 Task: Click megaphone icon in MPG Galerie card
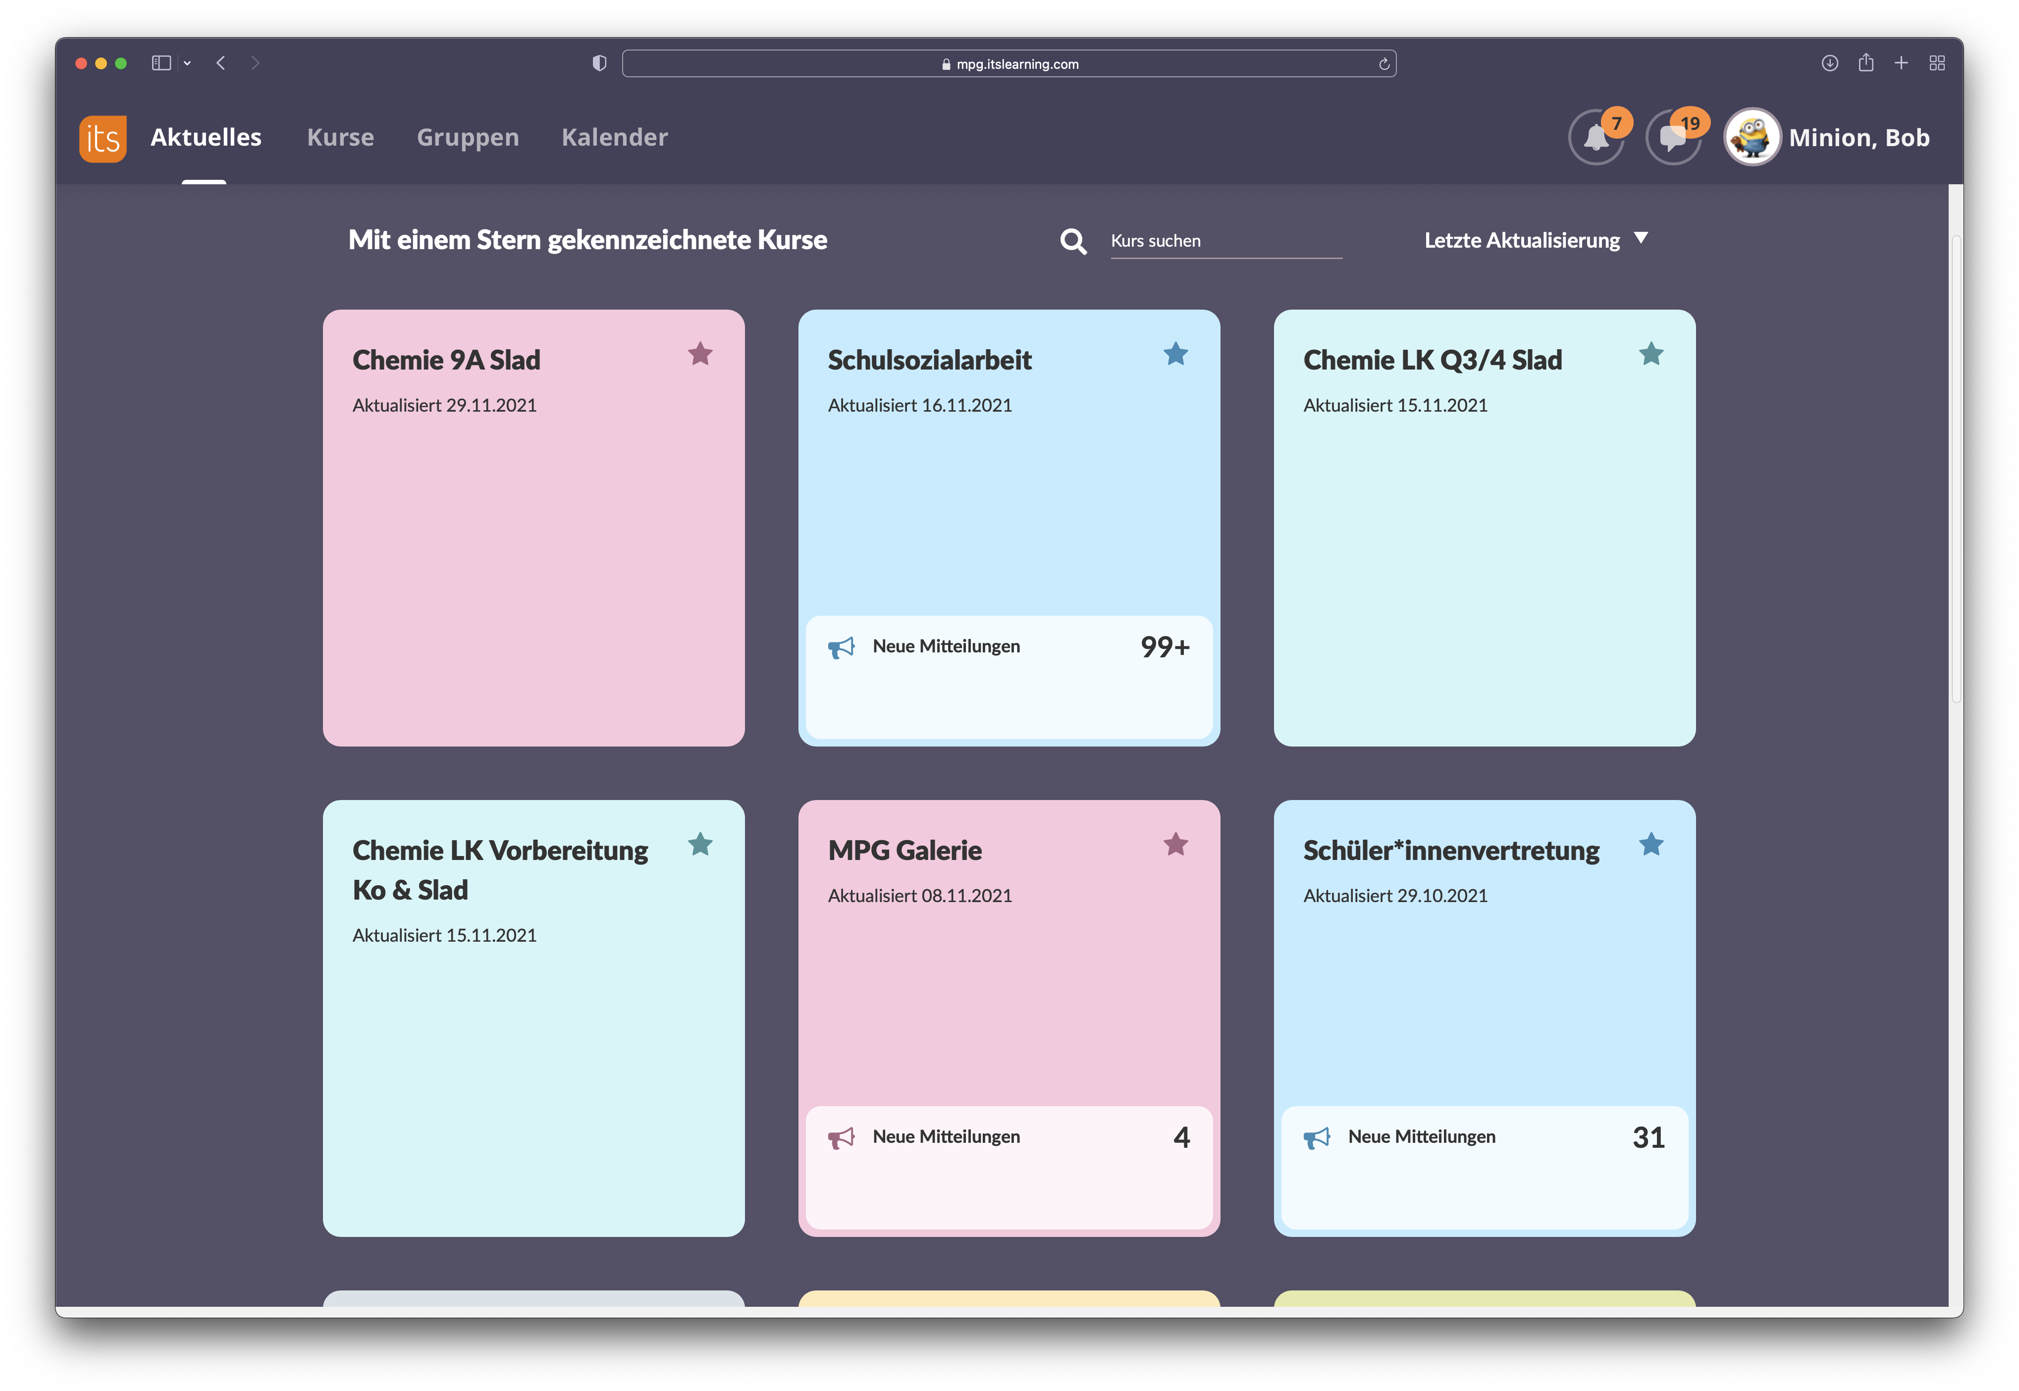(841, 1138)
